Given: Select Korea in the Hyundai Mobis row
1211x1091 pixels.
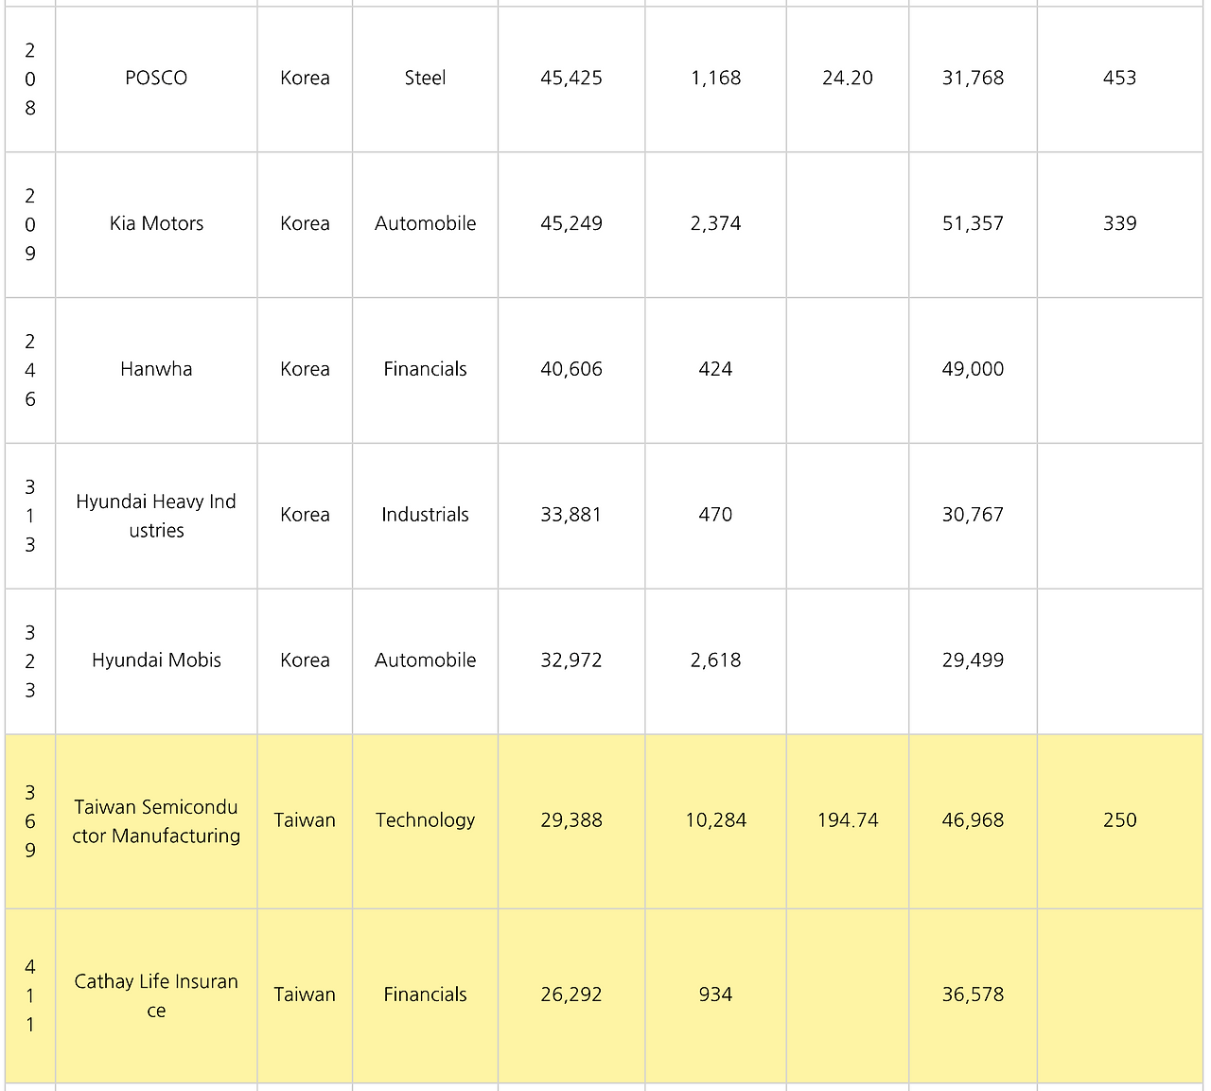Looking at the screenshot, I should click(x=305, y=661).
